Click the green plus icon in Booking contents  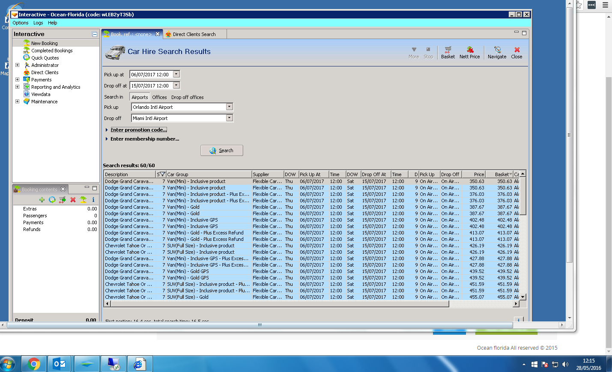tap(42, 200)
